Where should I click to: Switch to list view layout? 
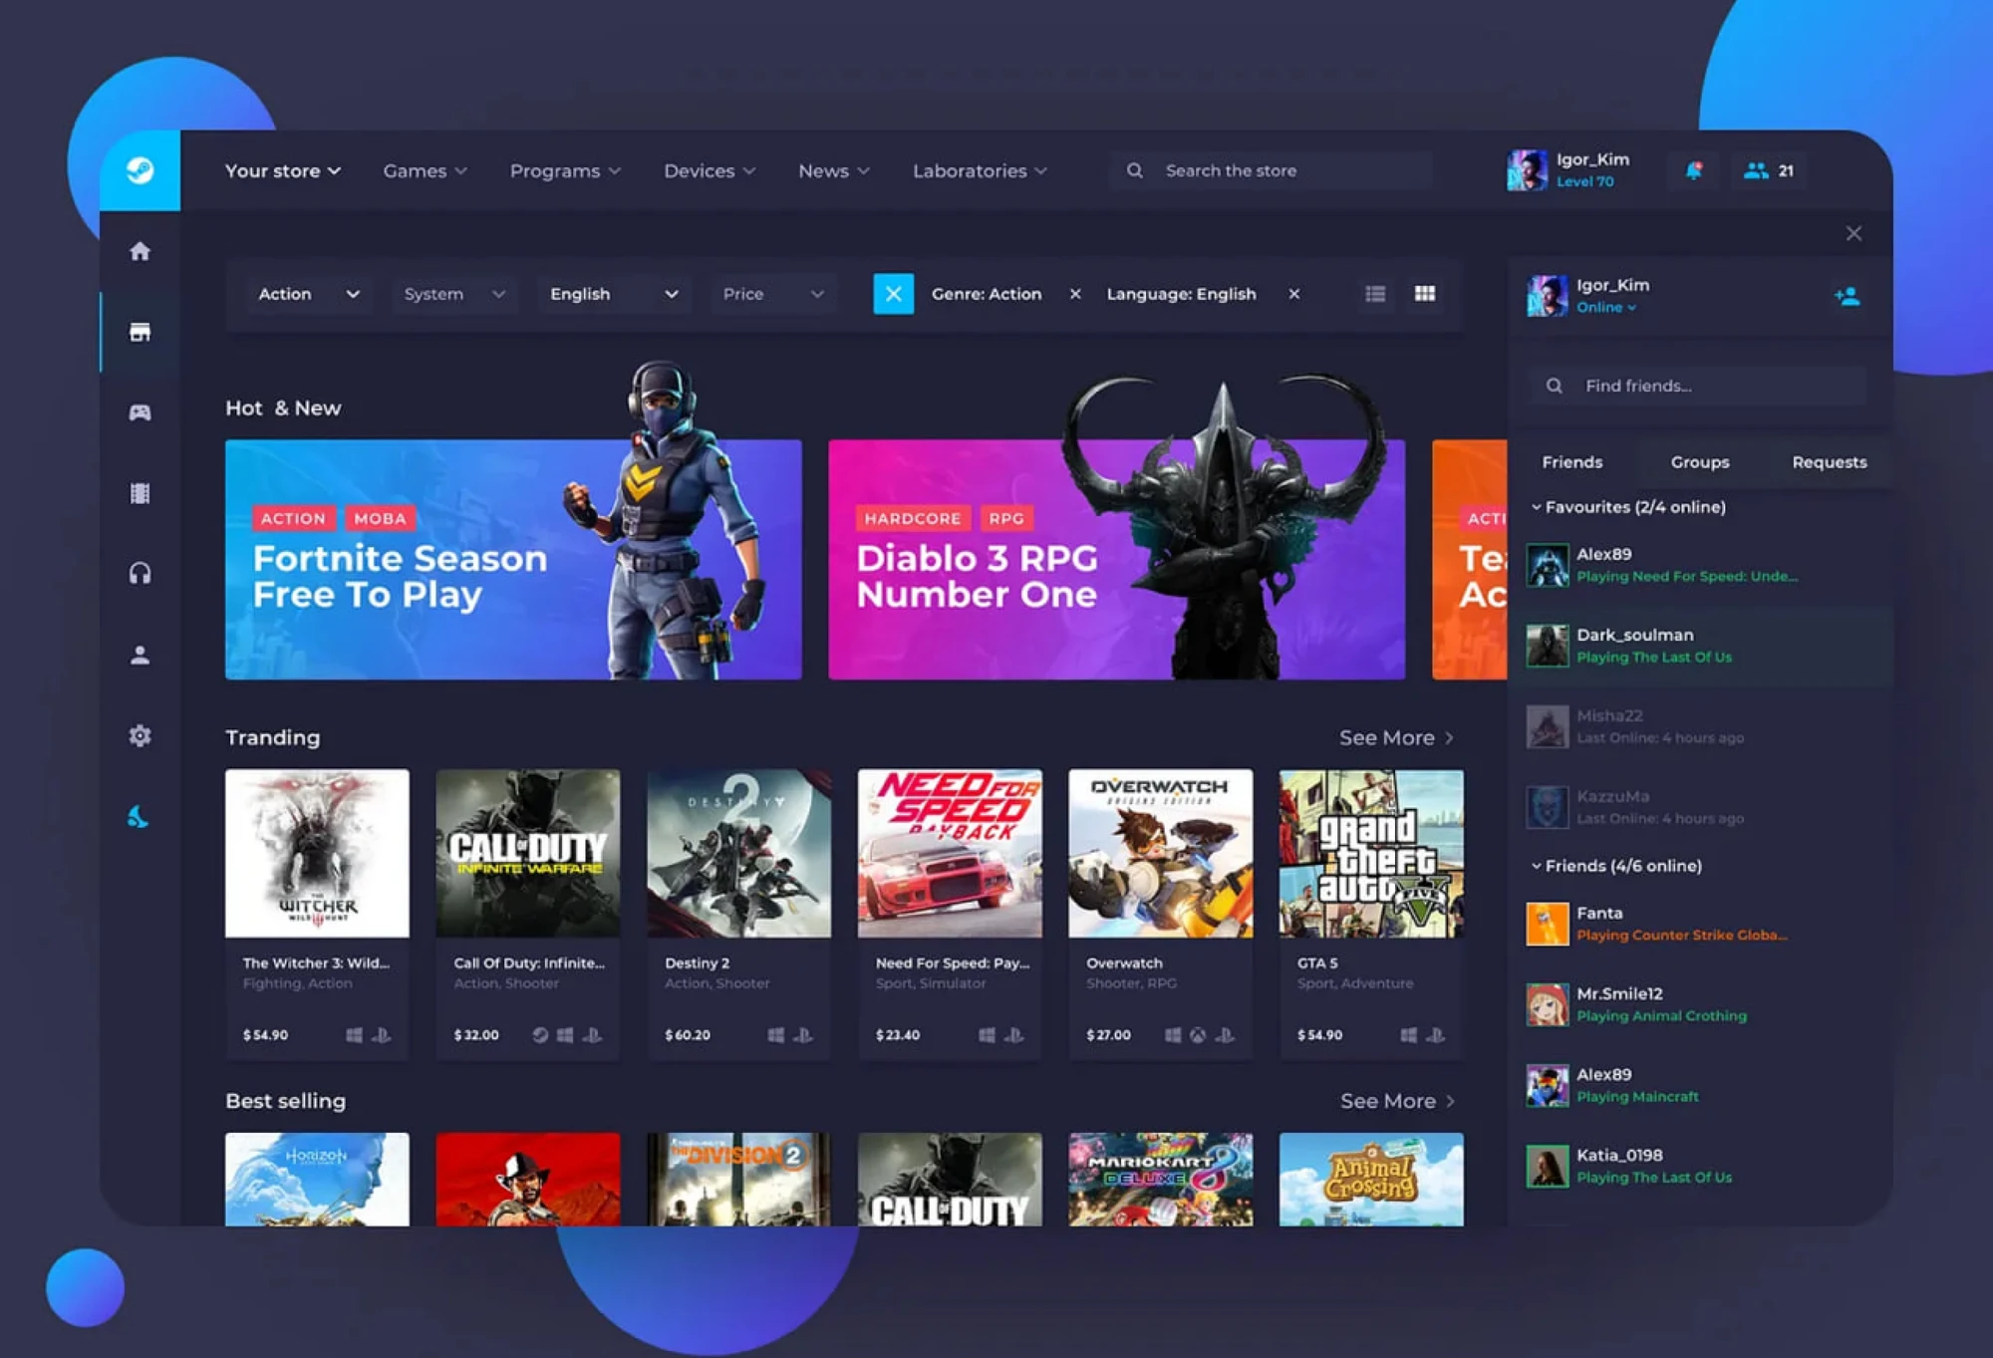(x=1375, y=294)
